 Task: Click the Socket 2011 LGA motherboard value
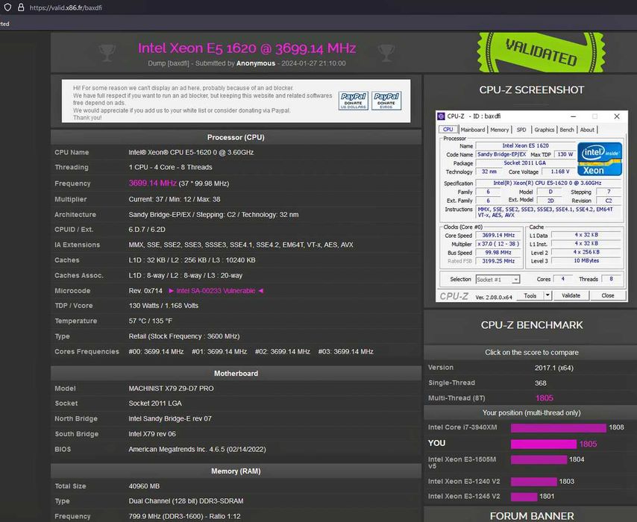pos(155,403)
